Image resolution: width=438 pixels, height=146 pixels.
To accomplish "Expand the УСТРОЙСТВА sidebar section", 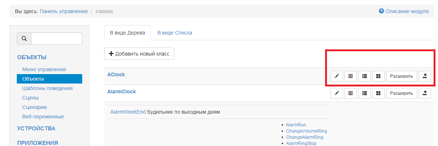I will click(x=36, y=128).
